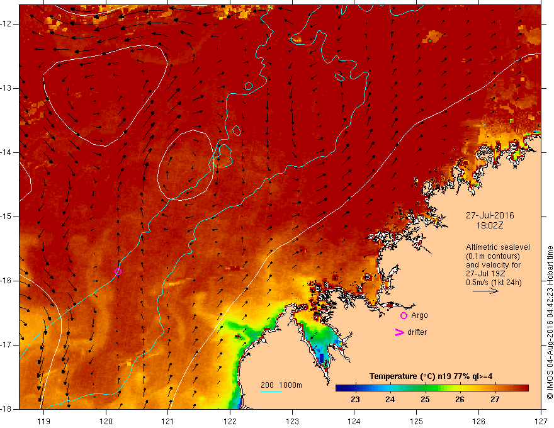
Task: Click the longitude axis label 127
Action: (x=541, y=421)
